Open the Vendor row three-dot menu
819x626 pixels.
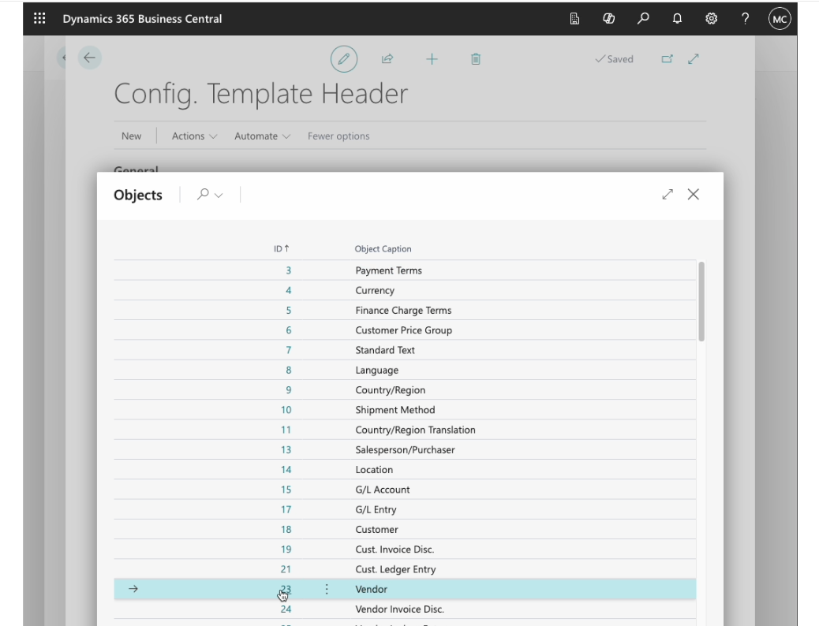tap(327, 589)
